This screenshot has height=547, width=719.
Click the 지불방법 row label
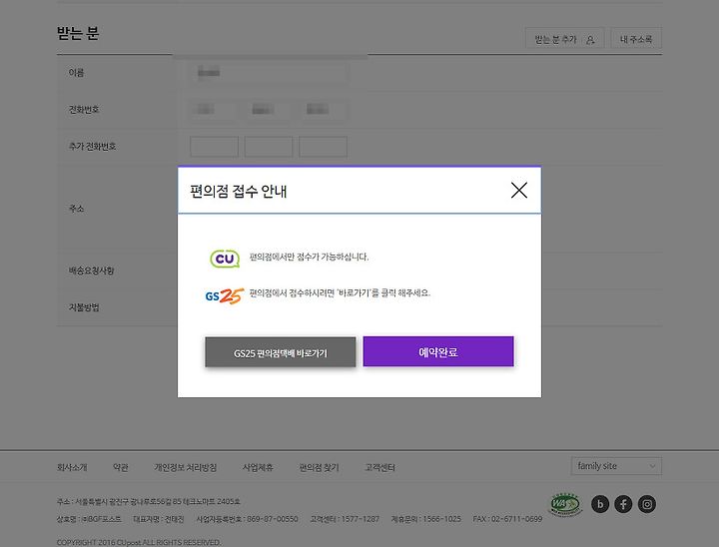pyautogui.click(x=84, y=307)
